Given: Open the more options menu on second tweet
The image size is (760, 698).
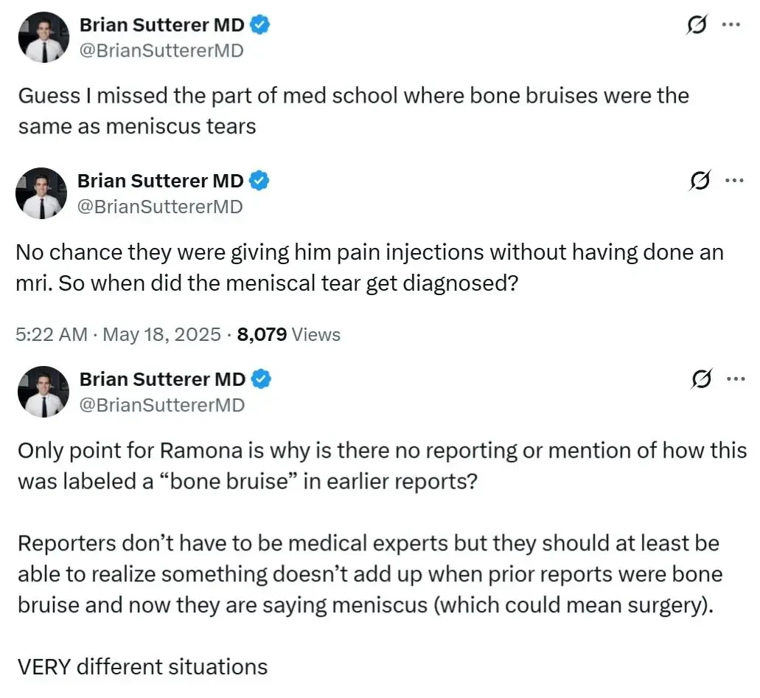Looking at the screenshot, I should point(734,181).
